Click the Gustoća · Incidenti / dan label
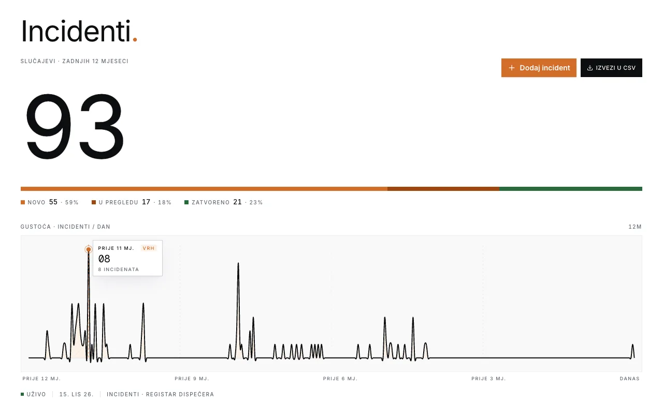 [66, 227]
